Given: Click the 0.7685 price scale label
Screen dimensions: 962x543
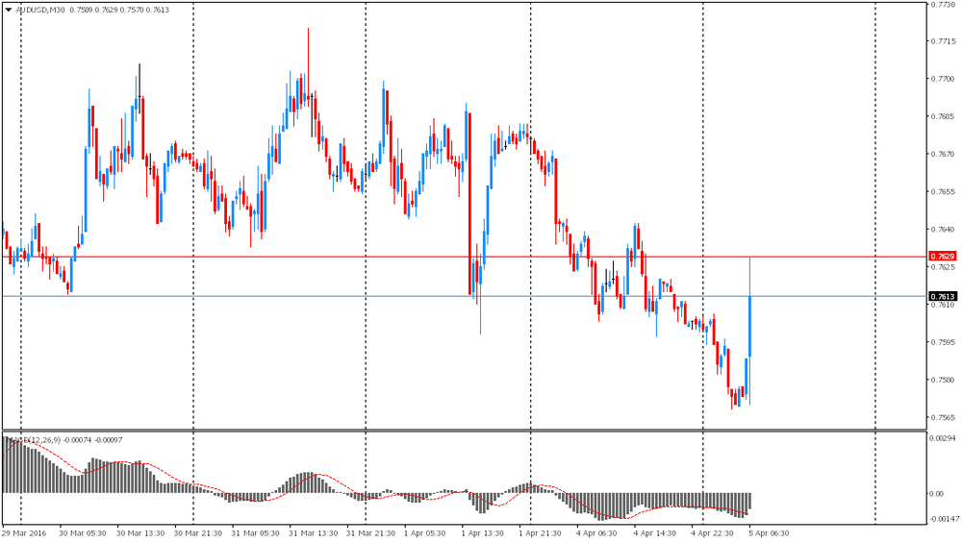Looking at the screenshot, I should (944, 116).
